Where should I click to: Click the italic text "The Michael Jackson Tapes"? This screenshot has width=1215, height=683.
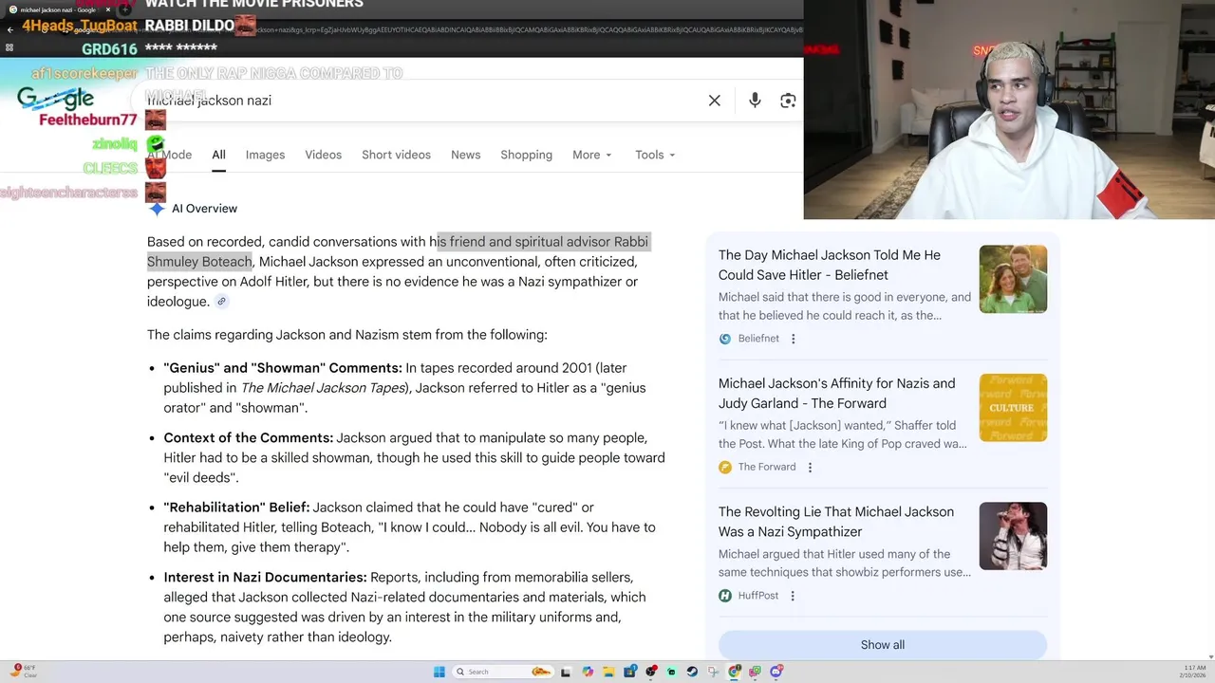(322, 388)
